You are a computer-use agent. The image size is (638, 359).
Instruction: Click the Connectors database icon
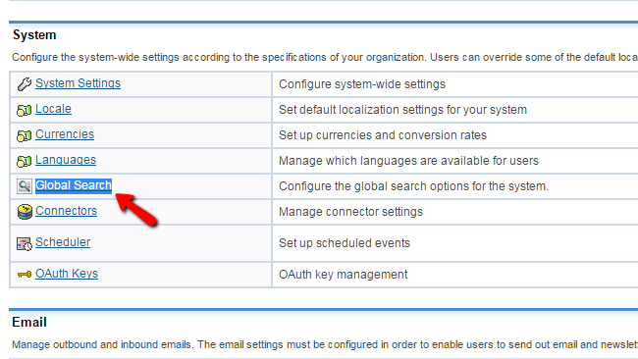(25, 212)
